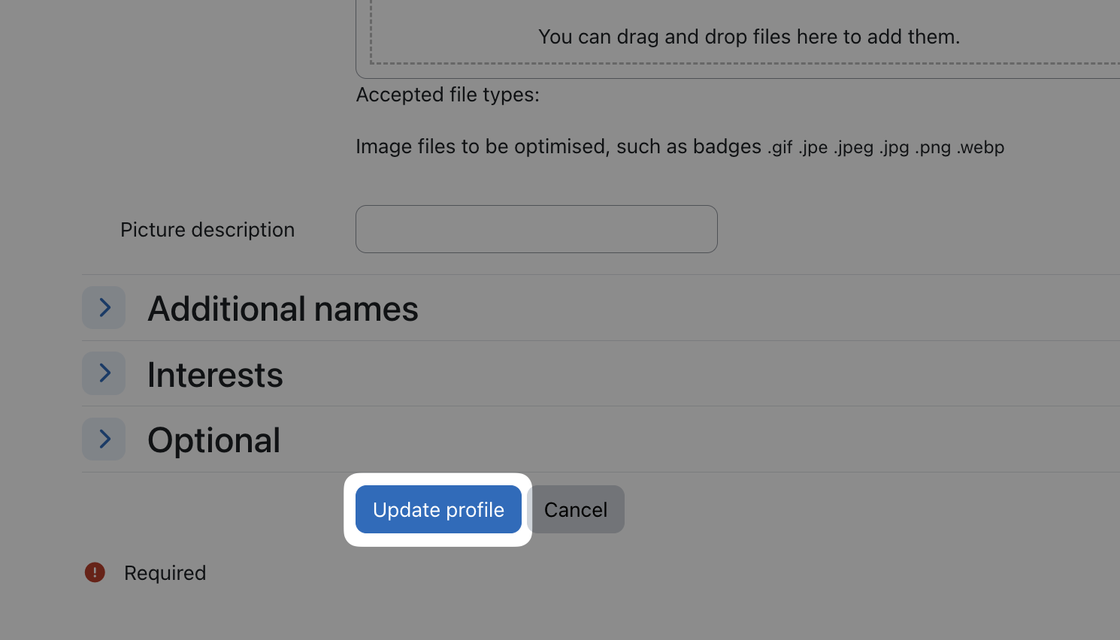Click the Required legend text
1120x640 pixels.
tap(165, 573)
